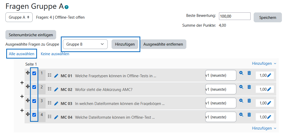
Task: Uncheck the checkbox for question 2
Action: click(x=34, y=87)
